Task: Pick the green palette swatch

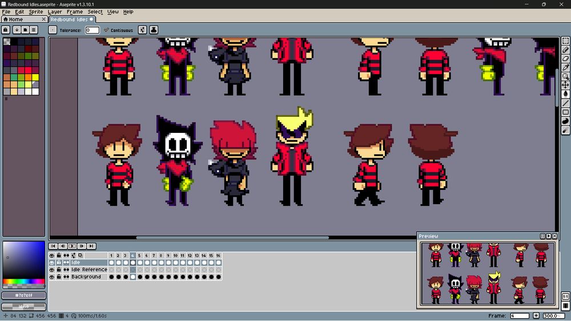Action: tap(14, 77)
